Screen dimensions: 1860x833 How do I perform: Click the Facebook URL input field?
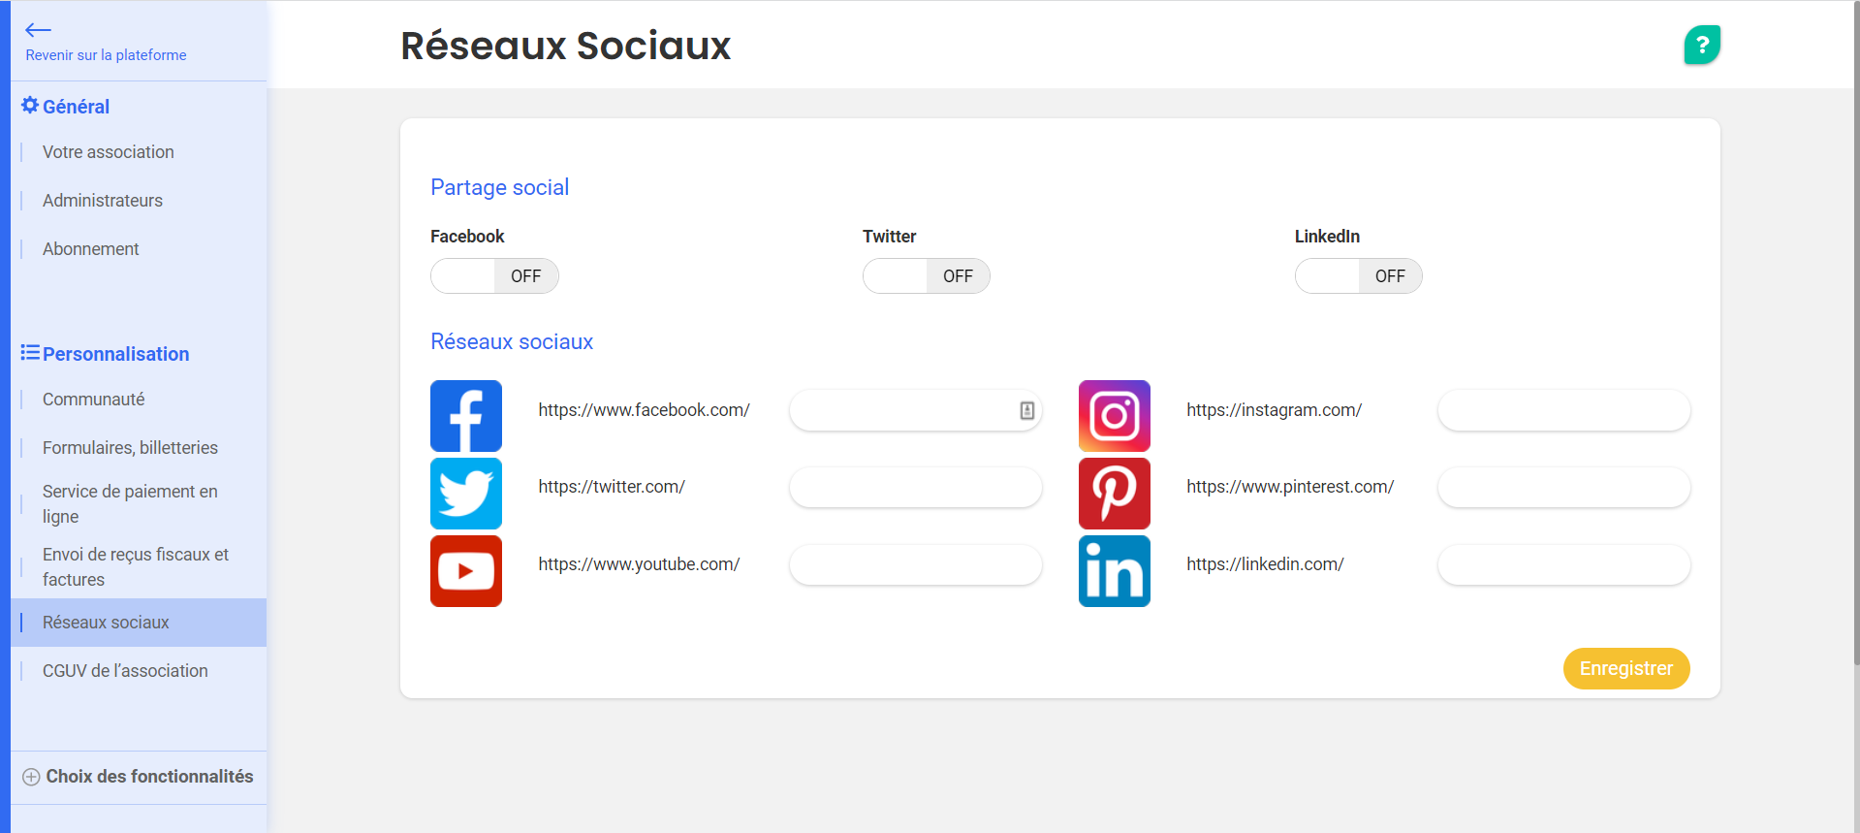point(916,410)
